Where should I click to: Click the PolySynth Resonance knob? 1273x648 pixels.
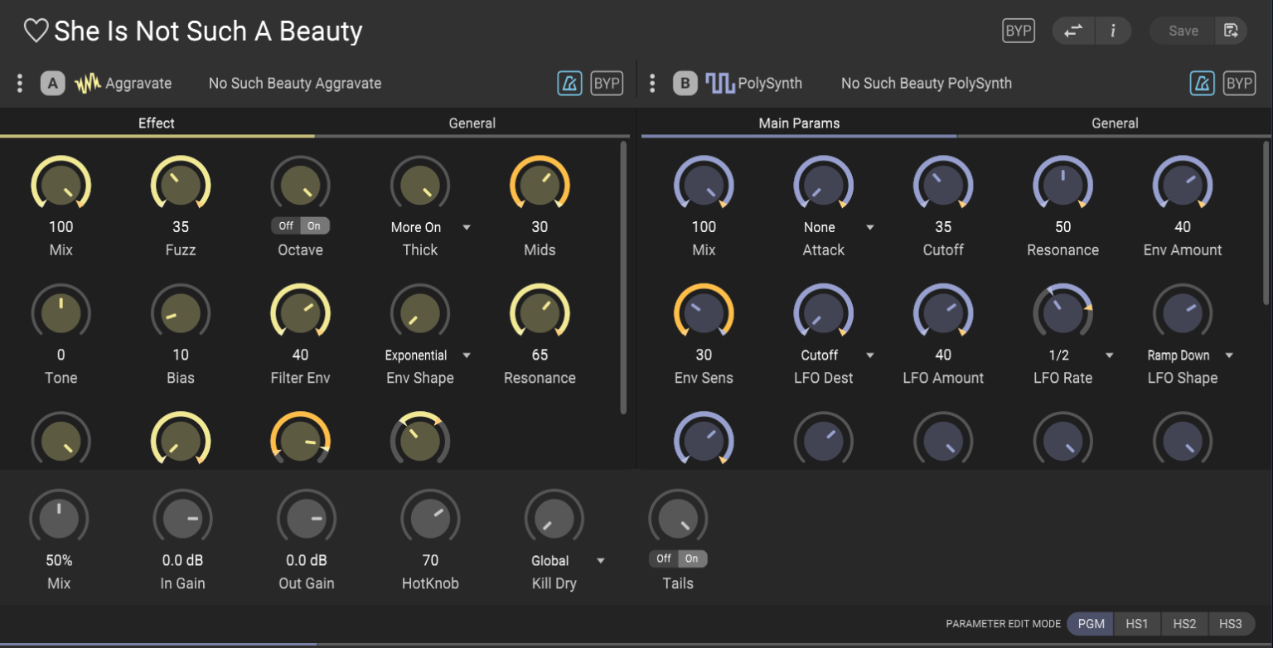tap(1062, 186)
